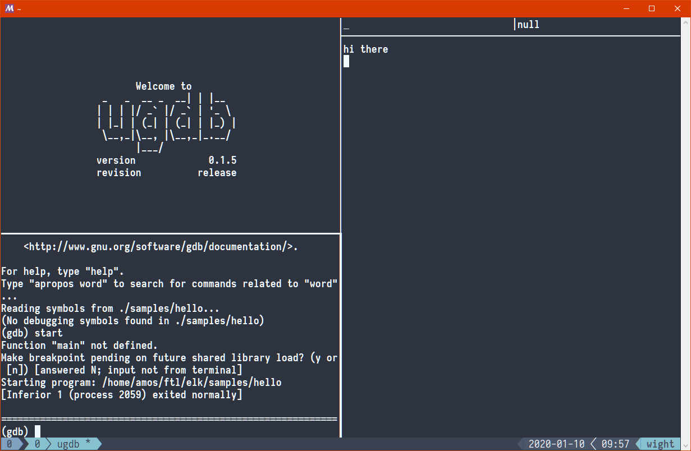This screenshot has width=691, height=451.
Task: Maximize the terminal window
Action: [x=652, y=8]
